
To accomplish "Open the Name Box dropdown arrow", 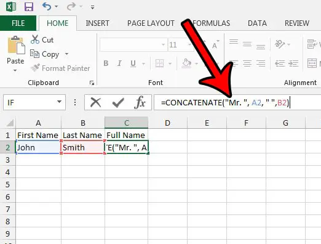I will tap(59, 102).
